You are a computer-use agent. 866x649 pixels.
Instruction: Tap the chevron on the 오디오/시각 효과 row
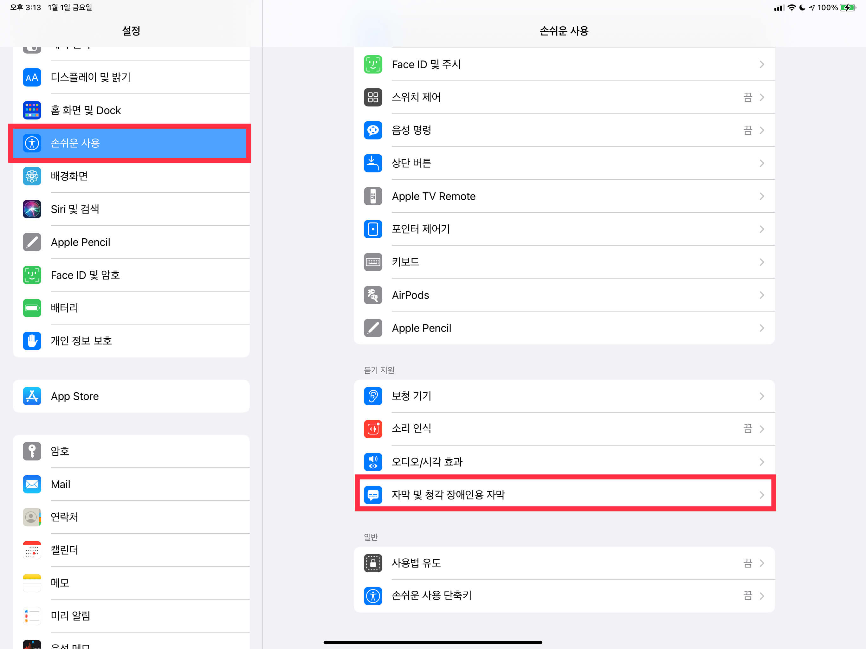click(761, 462)
